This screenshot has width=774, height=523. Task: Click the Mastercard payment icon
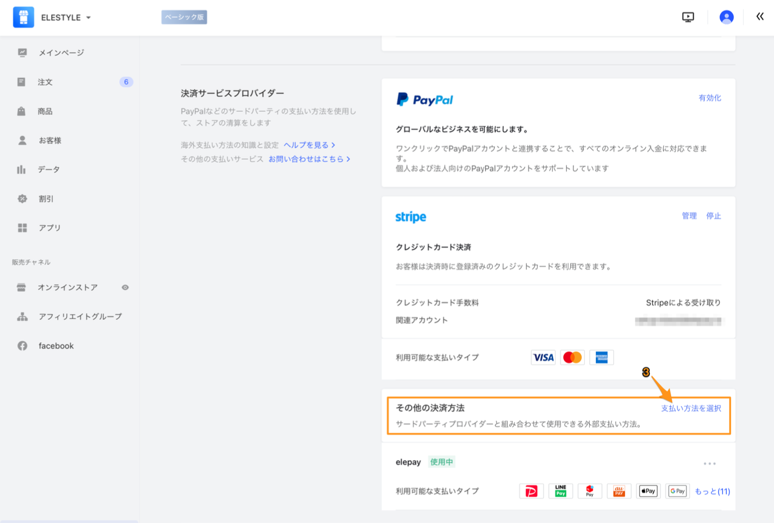pyautogui.click(x=572, y=357)
